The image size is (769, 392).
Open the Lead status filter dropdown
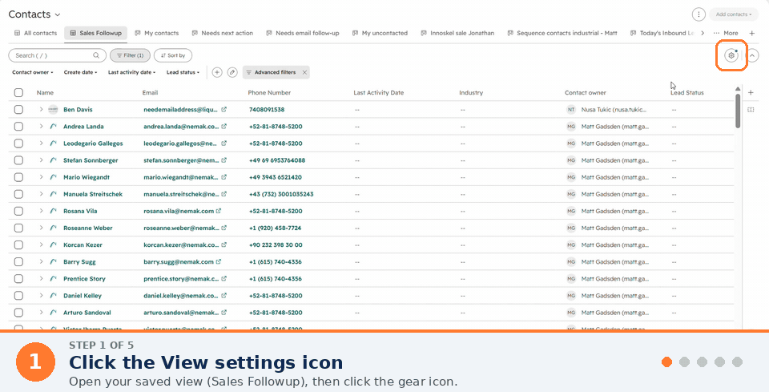click(183, 72)
